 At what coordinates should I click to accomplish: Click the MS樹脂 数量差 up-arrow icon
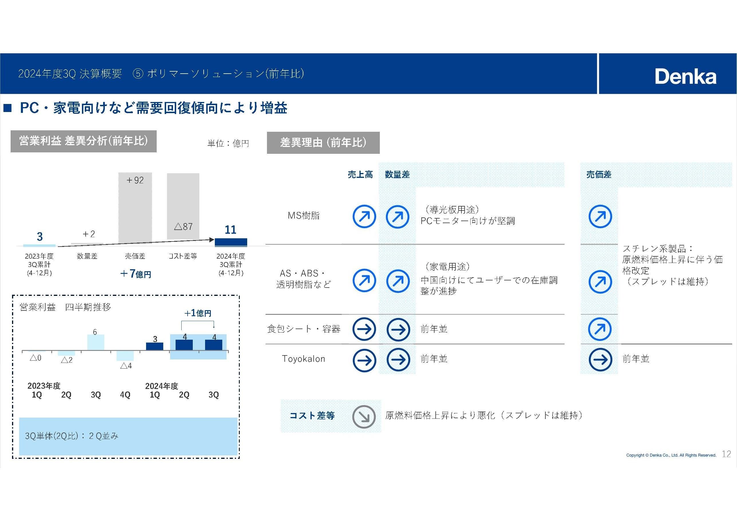pos(397,216)
